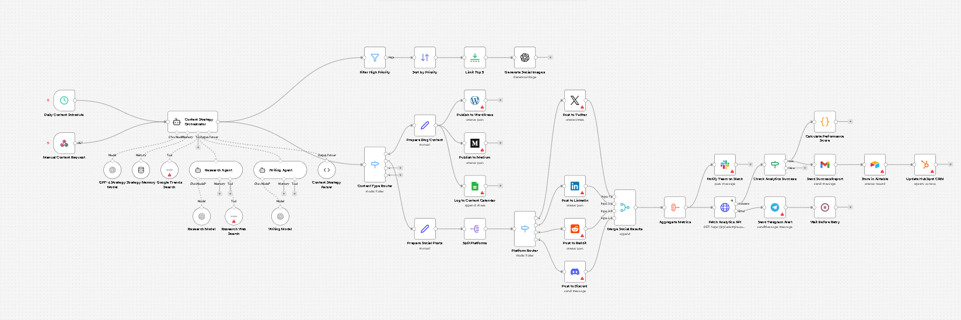Select the Send Success Report Gmail node
This screenshot has height=320, width=961.
click(x=824, y=164)
